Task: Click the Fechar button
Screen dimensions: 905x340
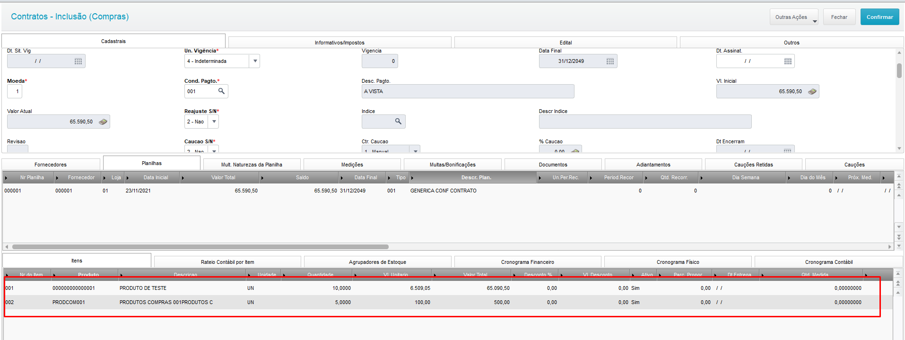Action: 839,17
